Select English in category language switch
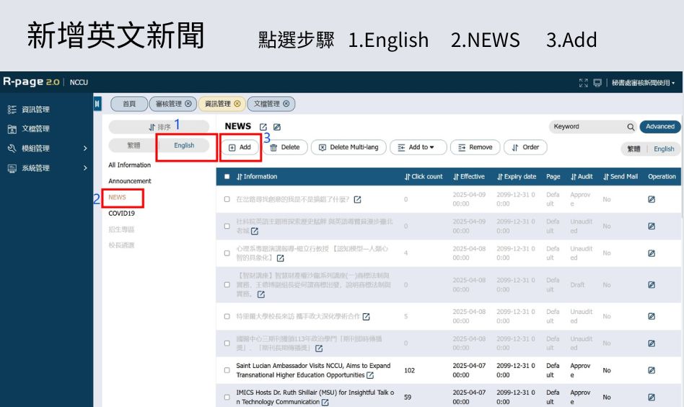 point(184,146)
